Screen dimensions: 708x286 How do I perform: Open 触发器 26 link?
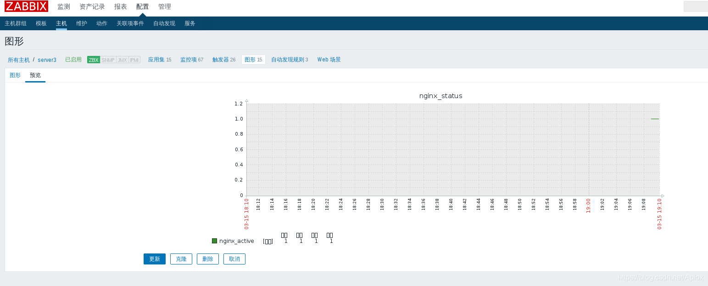tap(224, 60)
